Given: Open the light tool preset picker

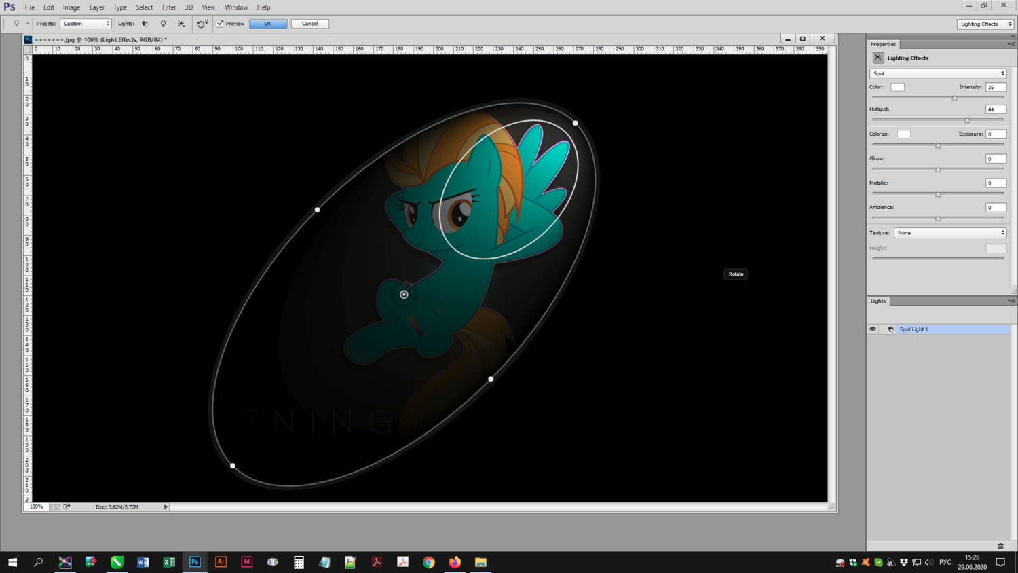Looking at the screenshot, I should tap(19, 24).
